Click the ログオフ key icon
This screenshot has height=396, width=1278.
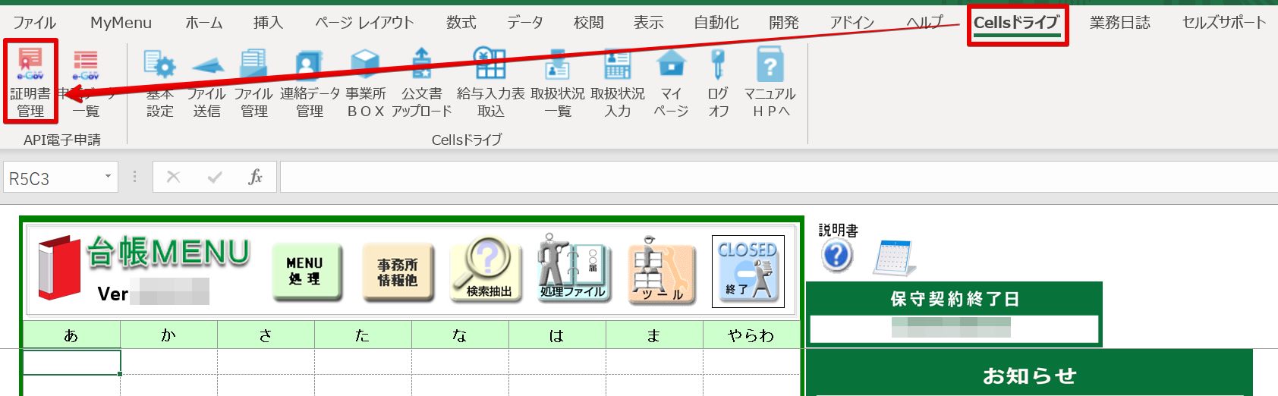click(x=718, y=82)
